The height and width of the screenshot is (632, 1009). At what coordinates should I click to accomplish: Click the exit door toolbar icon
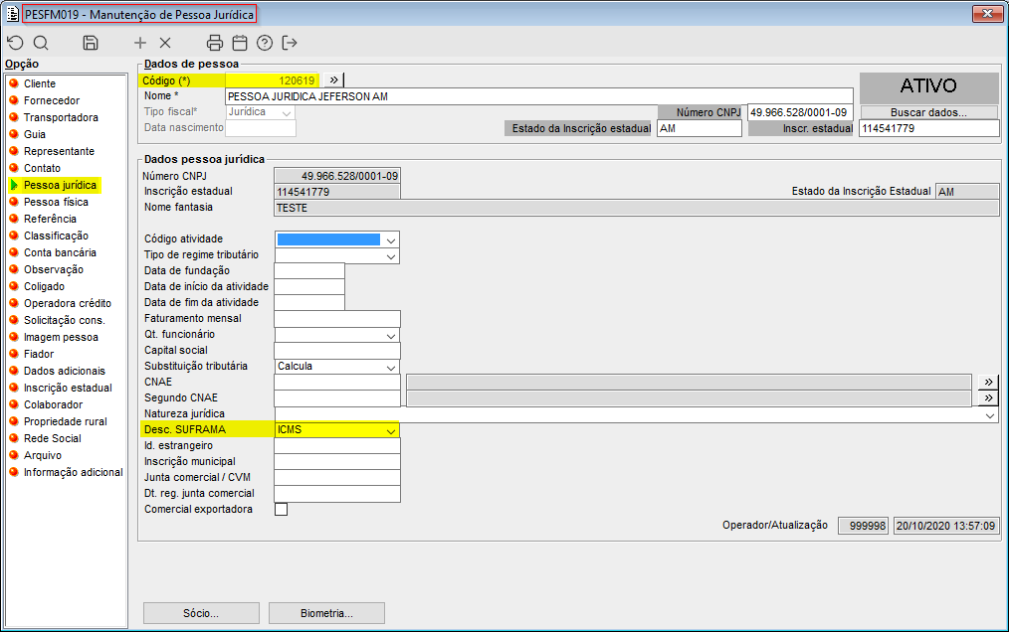(x=290, y=43)
